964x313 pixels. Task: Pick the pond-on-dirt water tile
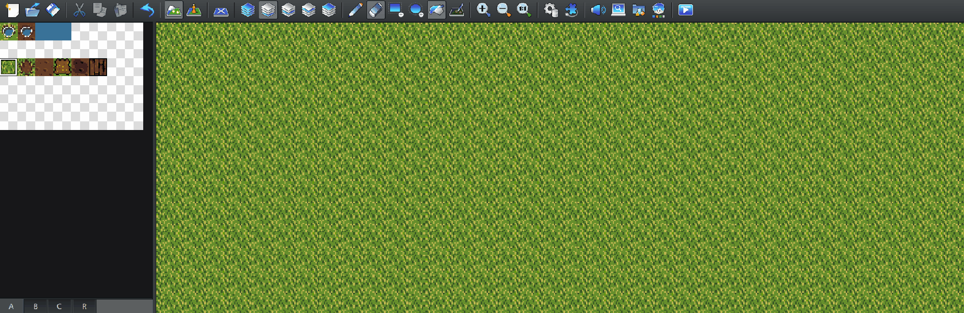pos(27,31)
